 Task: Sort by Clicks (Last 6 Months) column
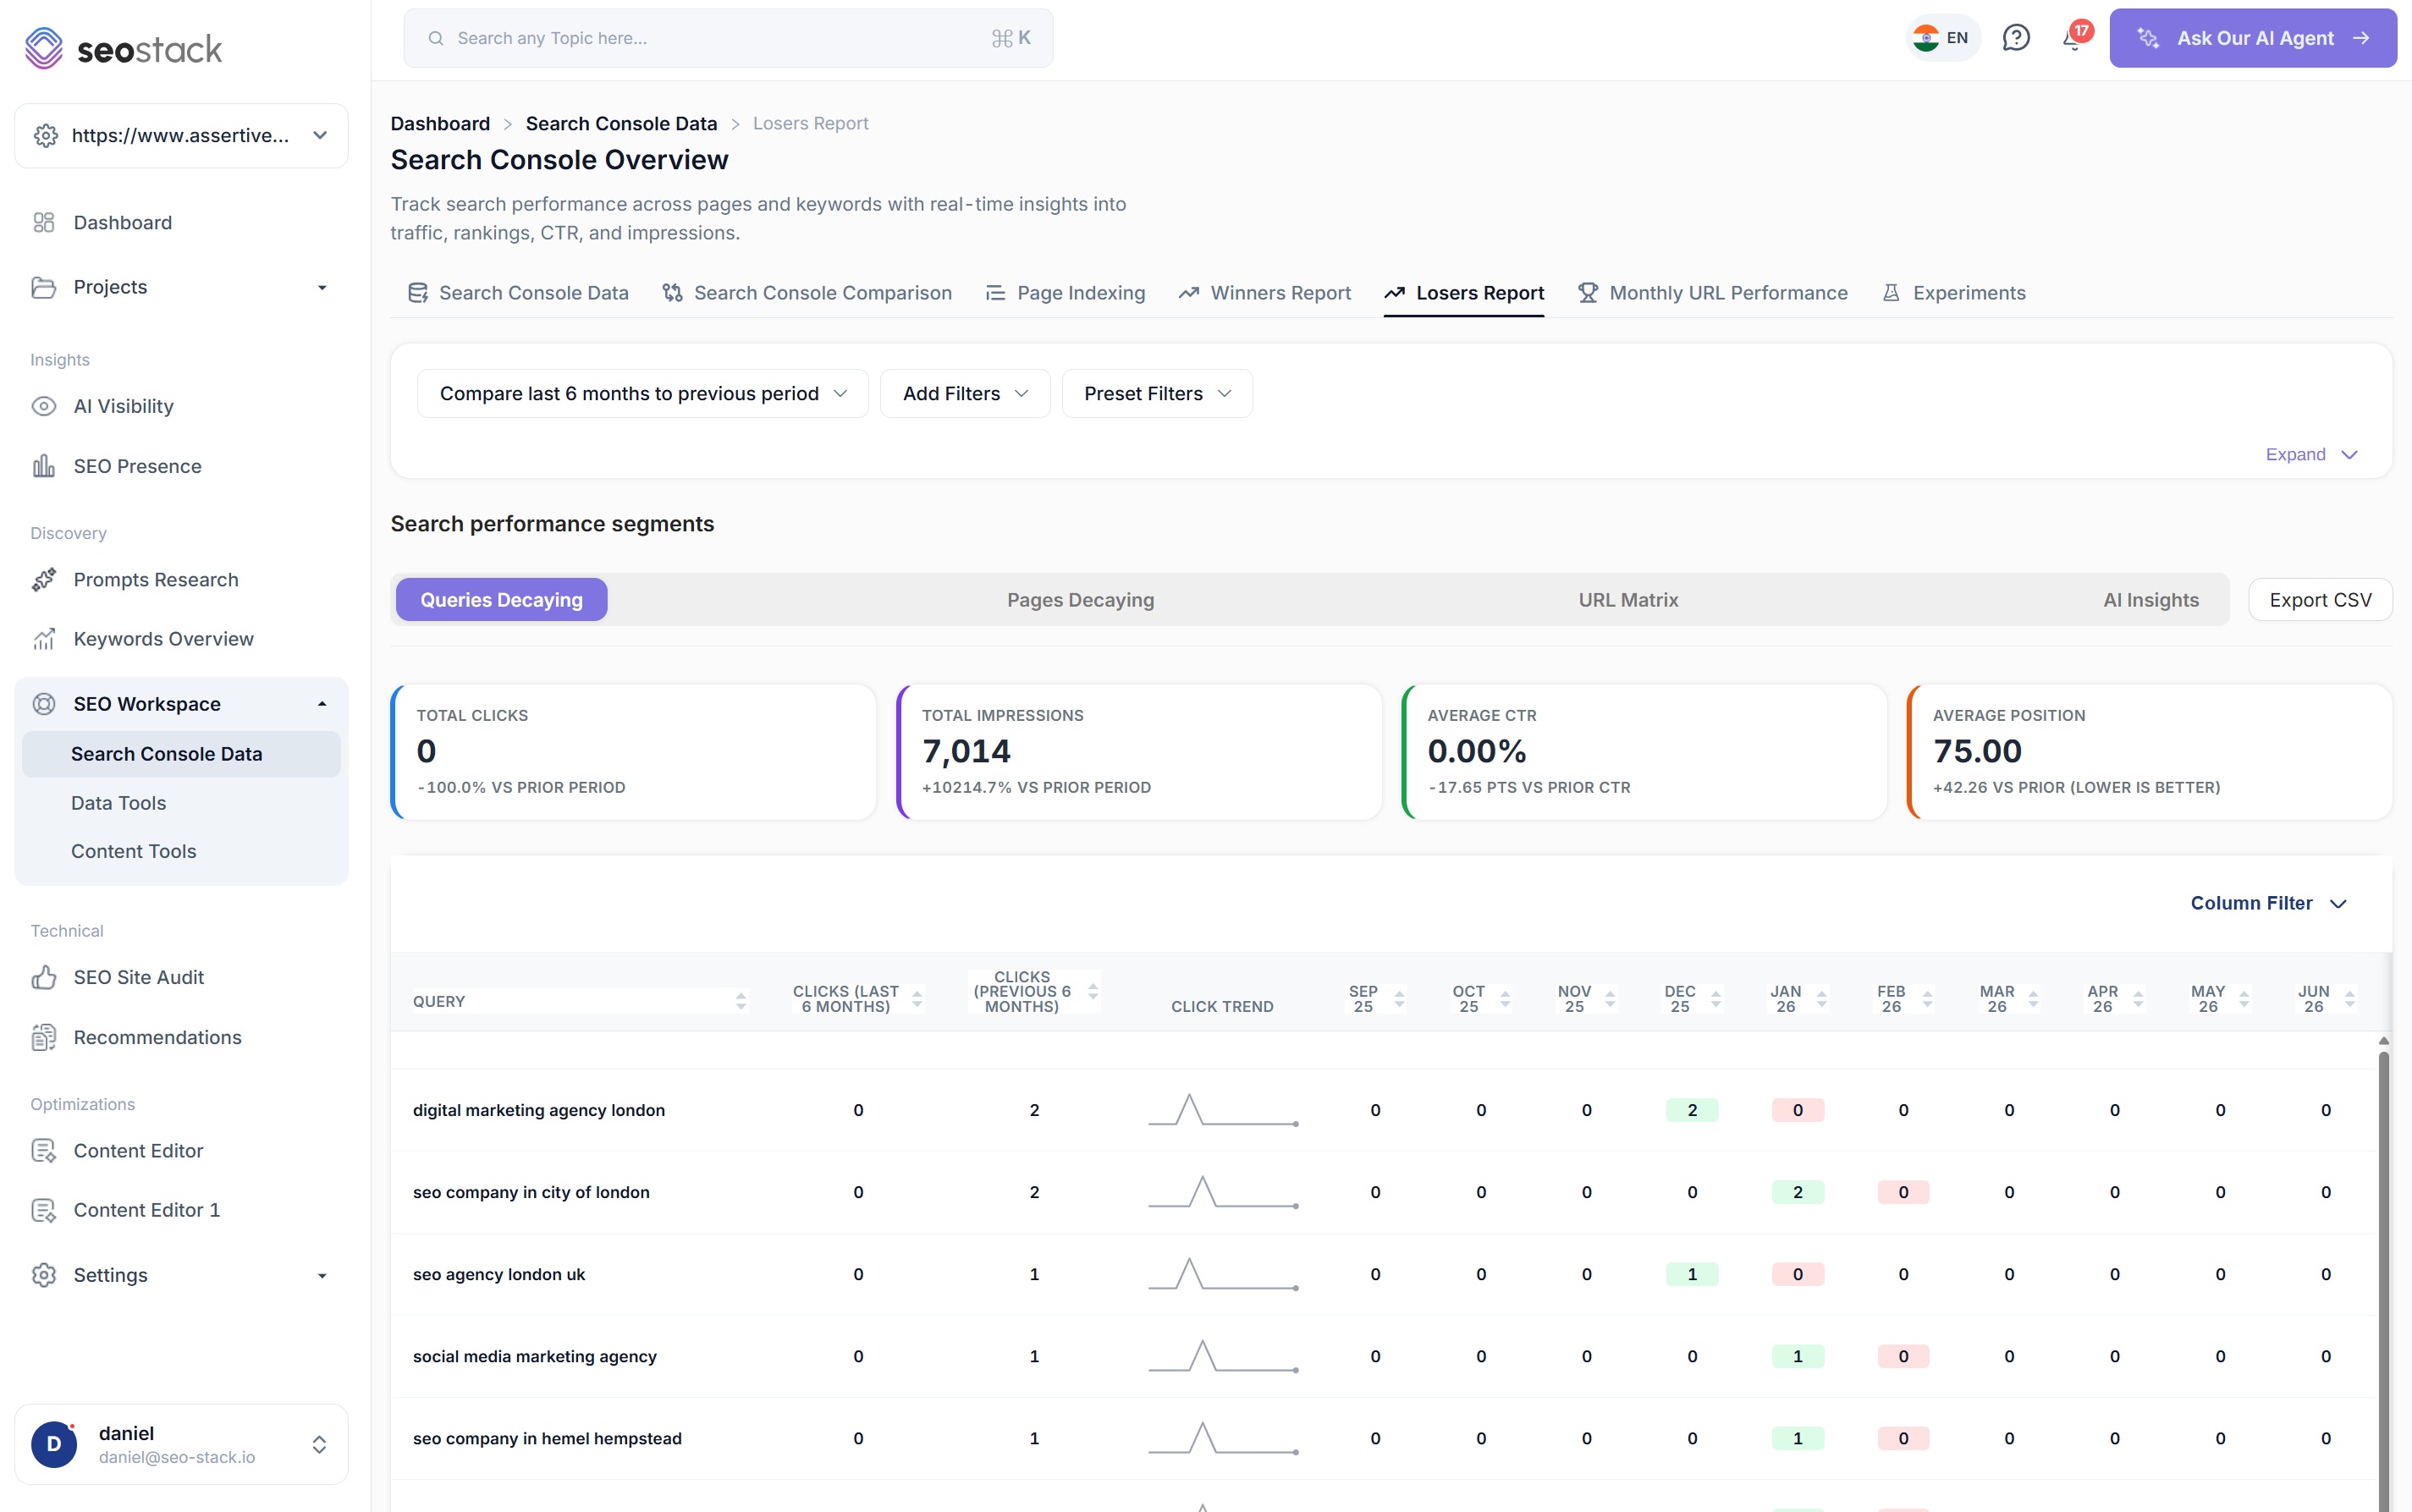917,999
